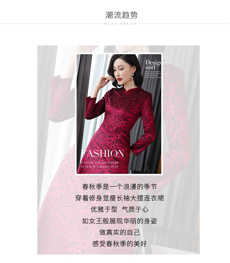
Task: Click the line 穿着修身显瘦长袖大摆连衣裙
Action: click(x=119, y=198)
